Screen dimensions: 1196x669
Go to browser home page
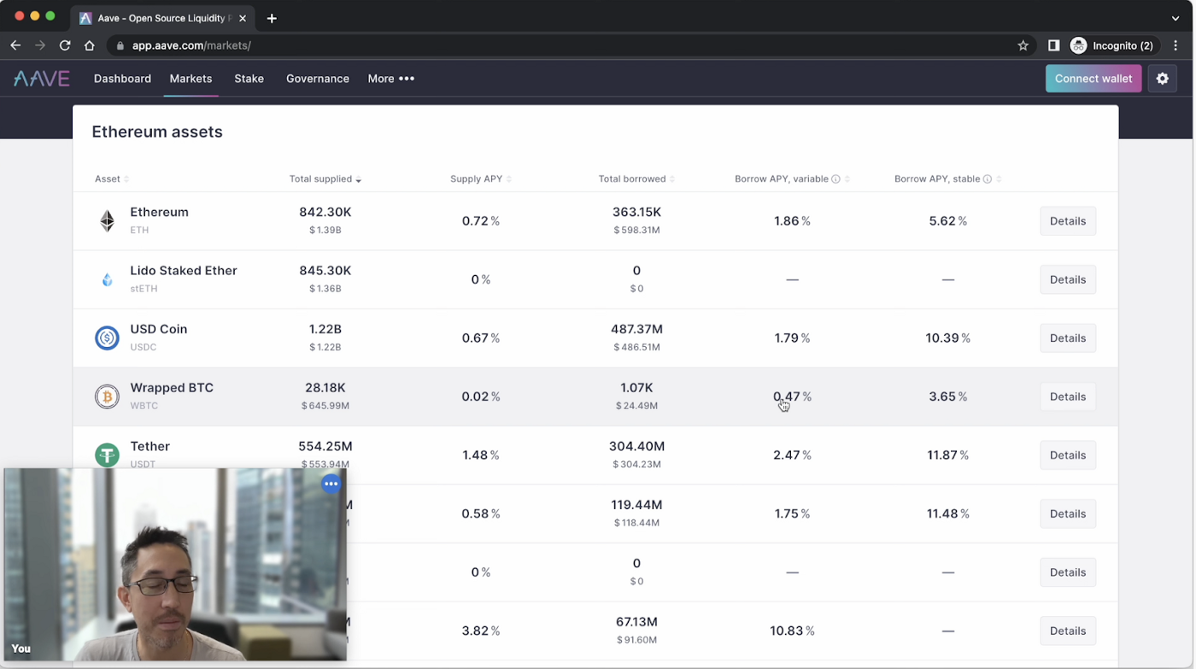90,45
